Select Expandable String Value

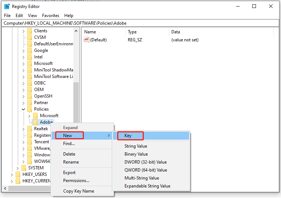[151, 186]
